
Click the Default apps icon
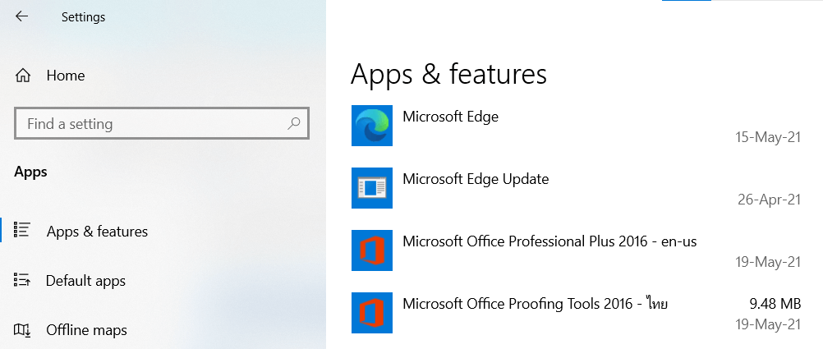[x=22, y=280]
